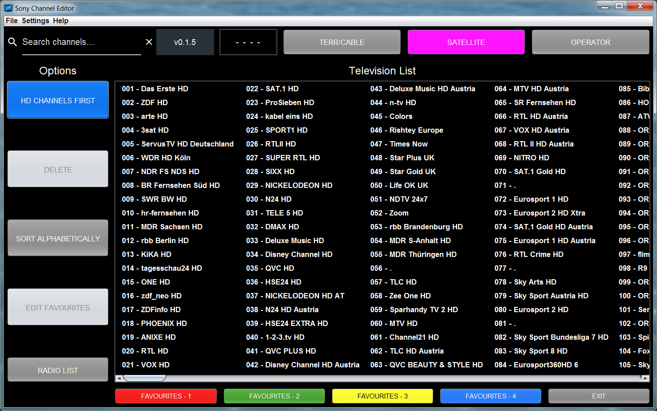The width and height of the screenshot is (657, 411).
Task: Click the horizontal scrollbar thumb
Action: pyautogui.click(x=144, y=378)
